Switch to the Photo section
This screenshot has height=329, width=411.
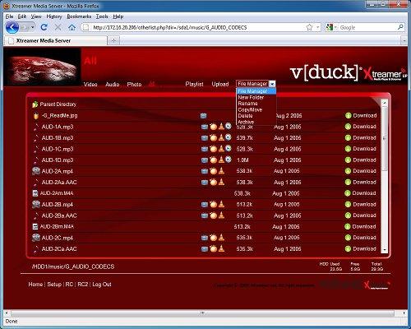(x=134, y=85)
